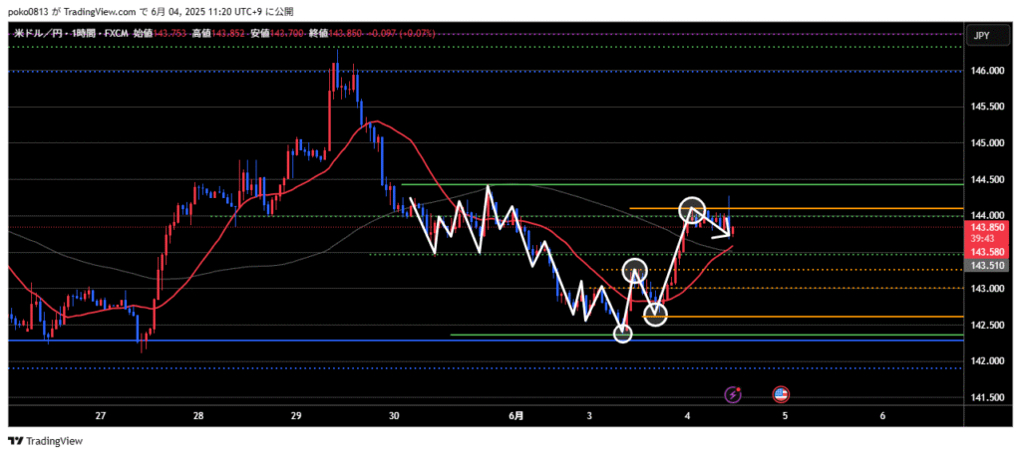This screenshot has width=1021, height=455.
Task: Select the circle marker at the highest swing
Action: (692, 209)
